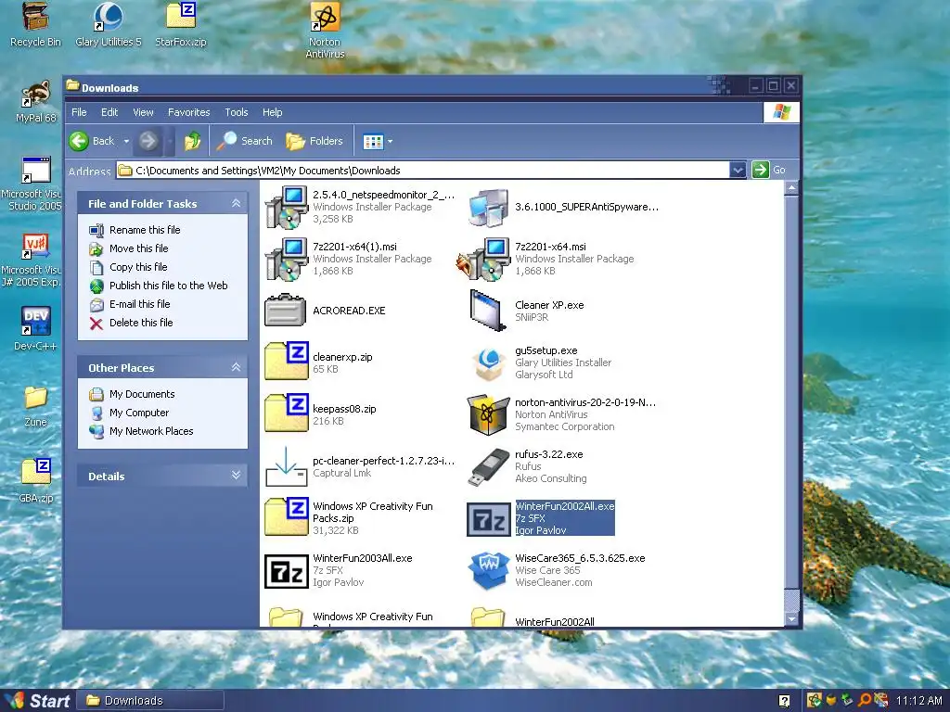Select the pc-cleaner-perfect download icon

[286, 466]
